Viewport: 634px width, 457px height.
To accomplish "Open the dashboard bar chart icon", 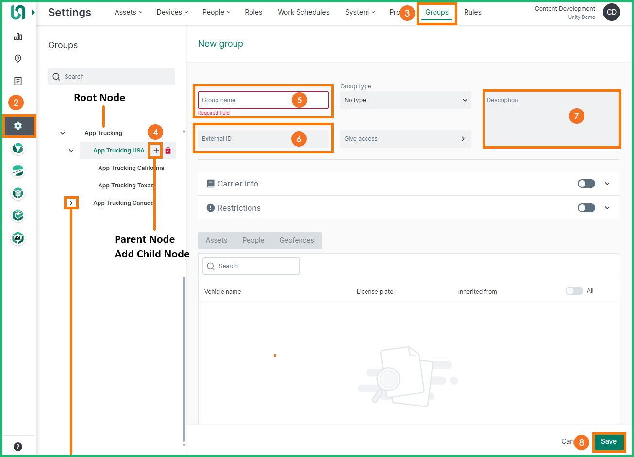I will pyautogui.click(x=18, y=36).
